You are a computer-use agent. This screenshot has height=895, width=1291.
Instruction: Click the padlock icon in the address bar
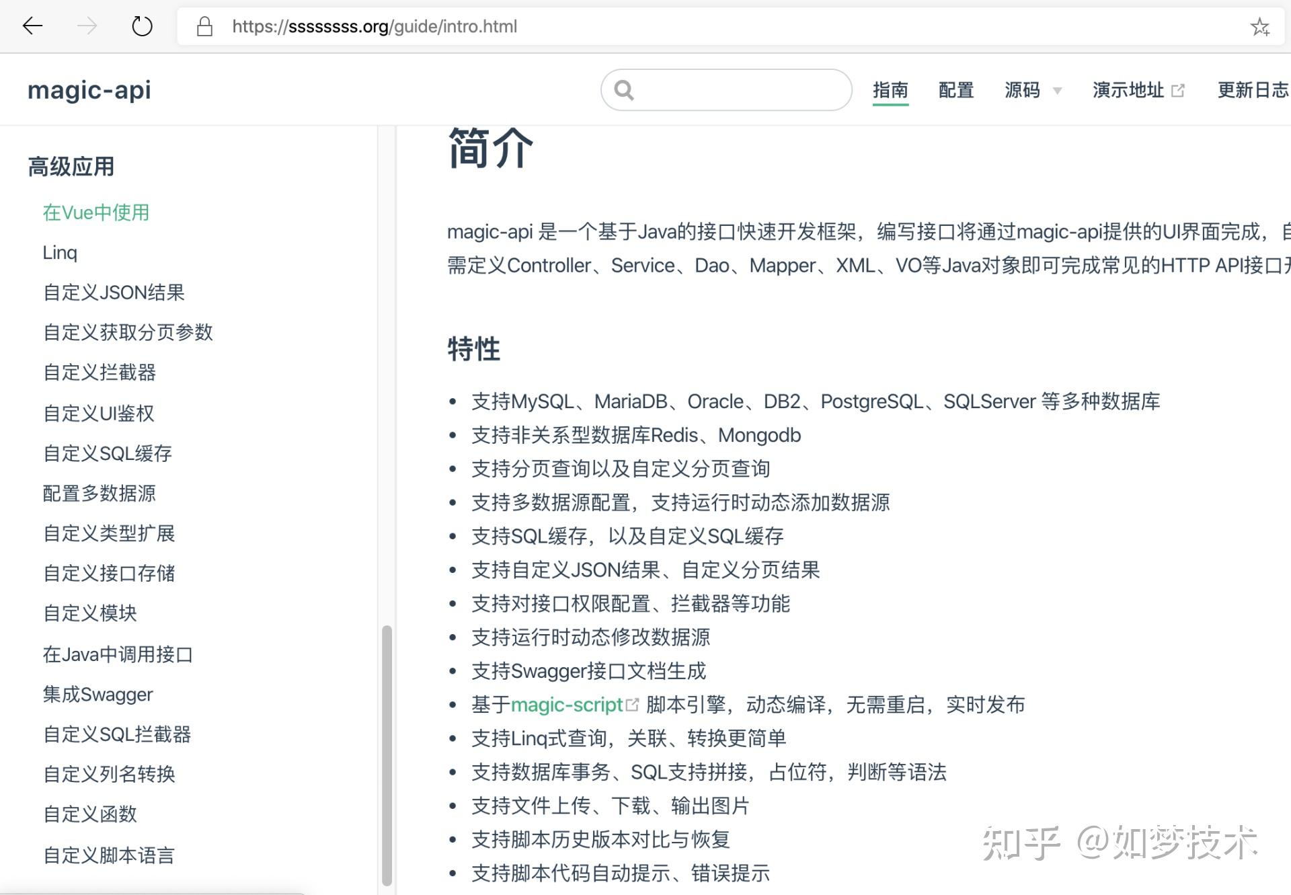pyautogui.click(x=204, y=26)
